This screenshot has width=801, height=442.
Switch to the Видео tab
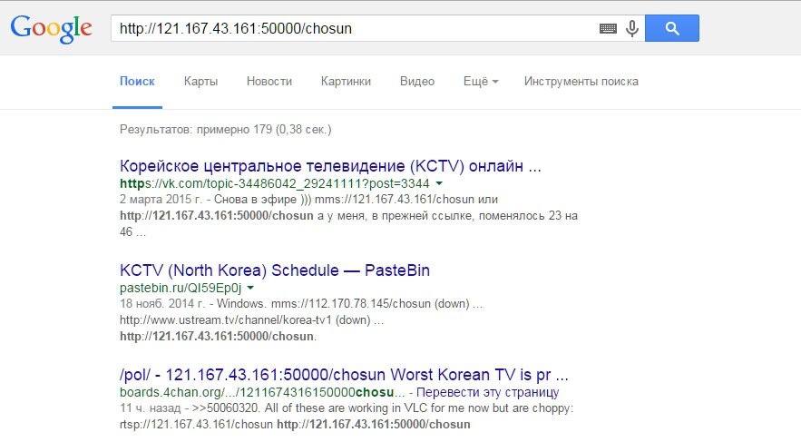(x=417, y=82)
